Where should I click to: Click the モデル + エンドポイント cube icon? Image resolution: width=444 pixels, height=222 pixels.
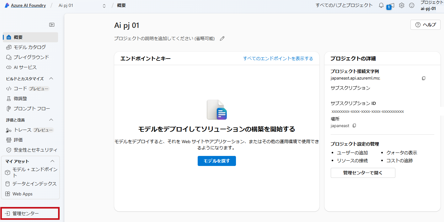[8, 173]
